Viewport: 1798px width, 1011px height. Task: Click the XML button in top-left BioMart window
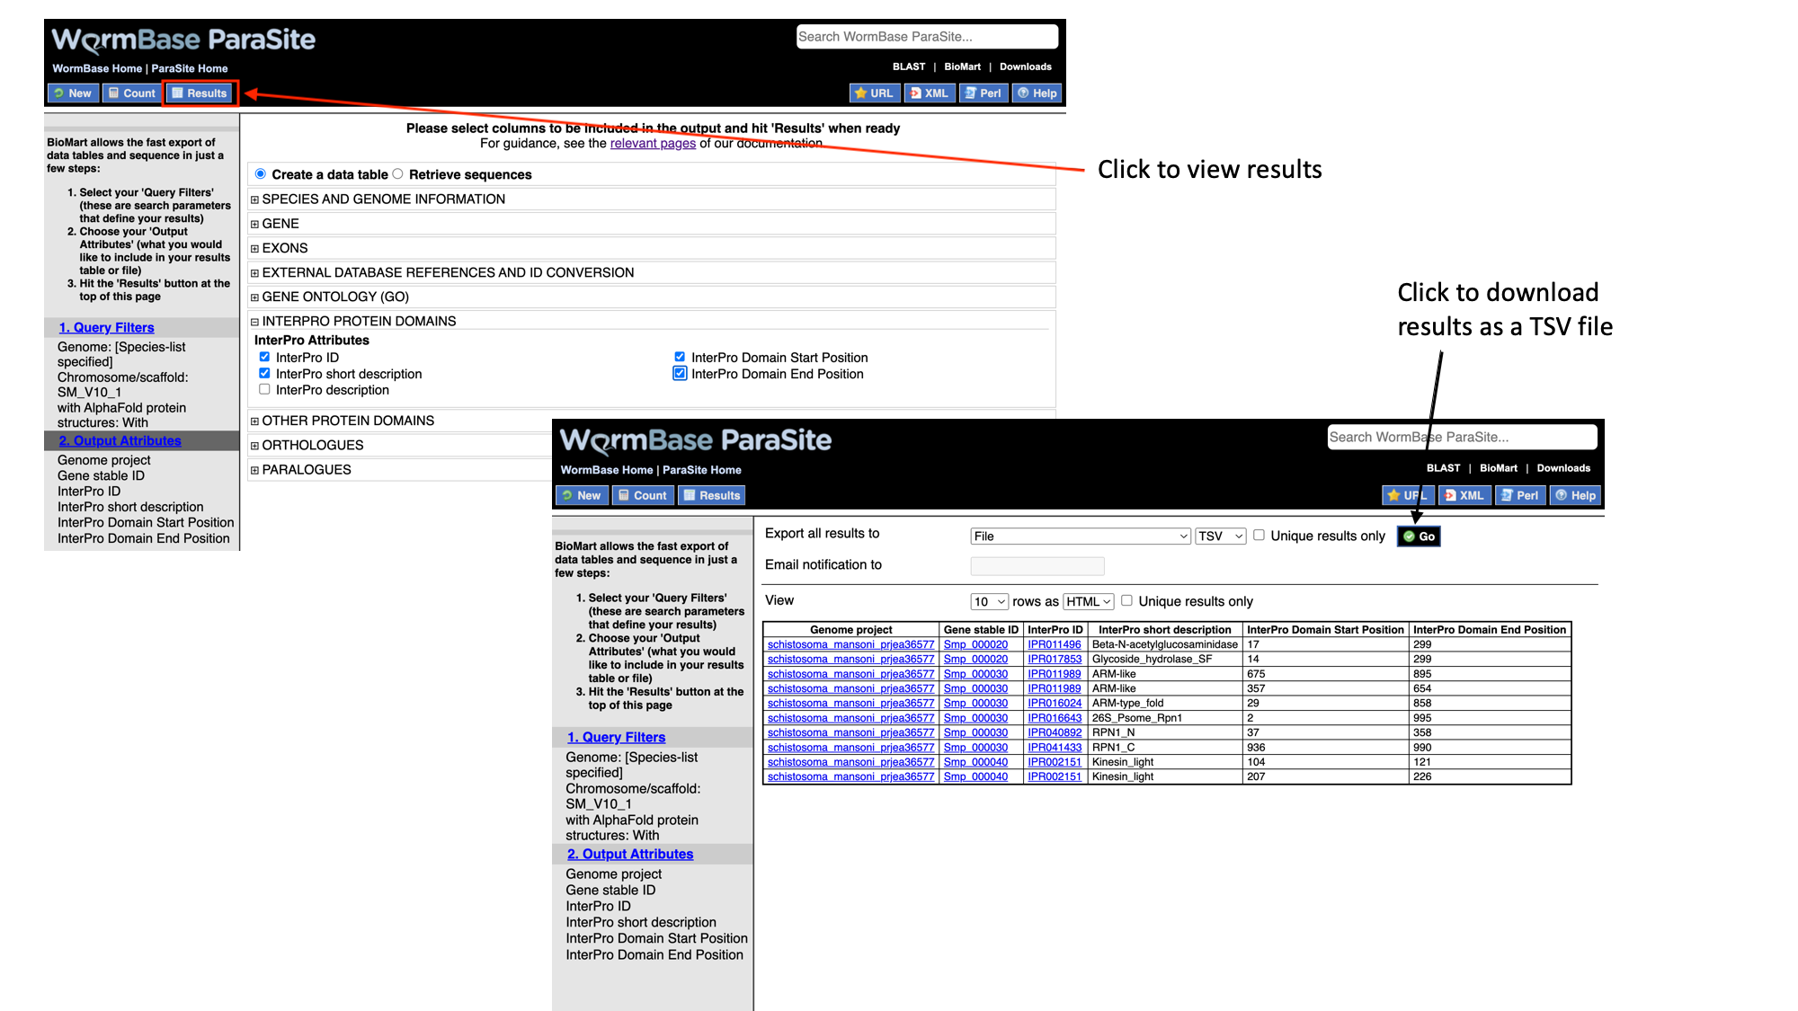pyautogui.click(x=930, y=93)
